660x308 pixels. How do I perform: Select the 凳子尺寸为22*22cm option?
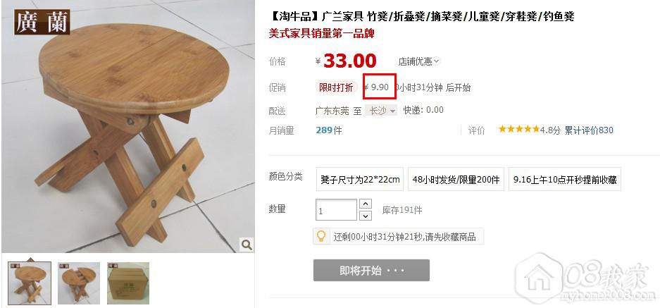click(x=360, y=179)
